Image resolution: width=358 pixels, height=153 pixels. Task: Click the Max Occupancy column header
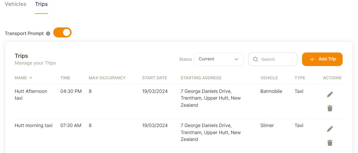[107, 78]
